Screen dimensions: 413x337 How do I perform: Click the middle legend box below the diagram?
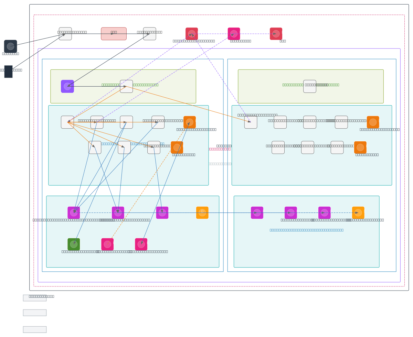35,313
